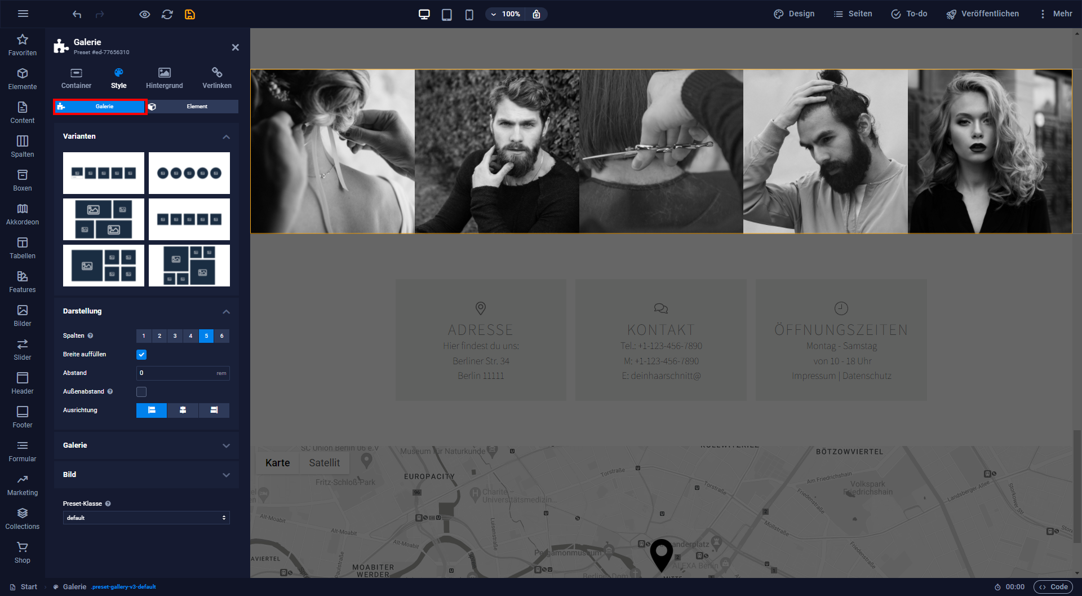
Task: Click the reload icon
Action: coord(167,14)
